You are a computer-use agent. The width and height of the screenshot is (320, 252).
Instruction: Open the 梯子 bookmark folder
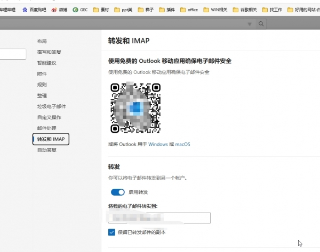[x=146, y=10]
